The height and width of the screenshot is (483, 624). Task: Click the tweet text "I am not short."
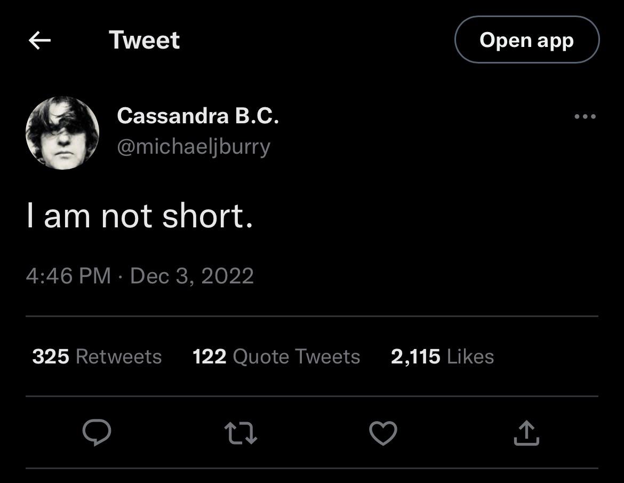[140, 217]
